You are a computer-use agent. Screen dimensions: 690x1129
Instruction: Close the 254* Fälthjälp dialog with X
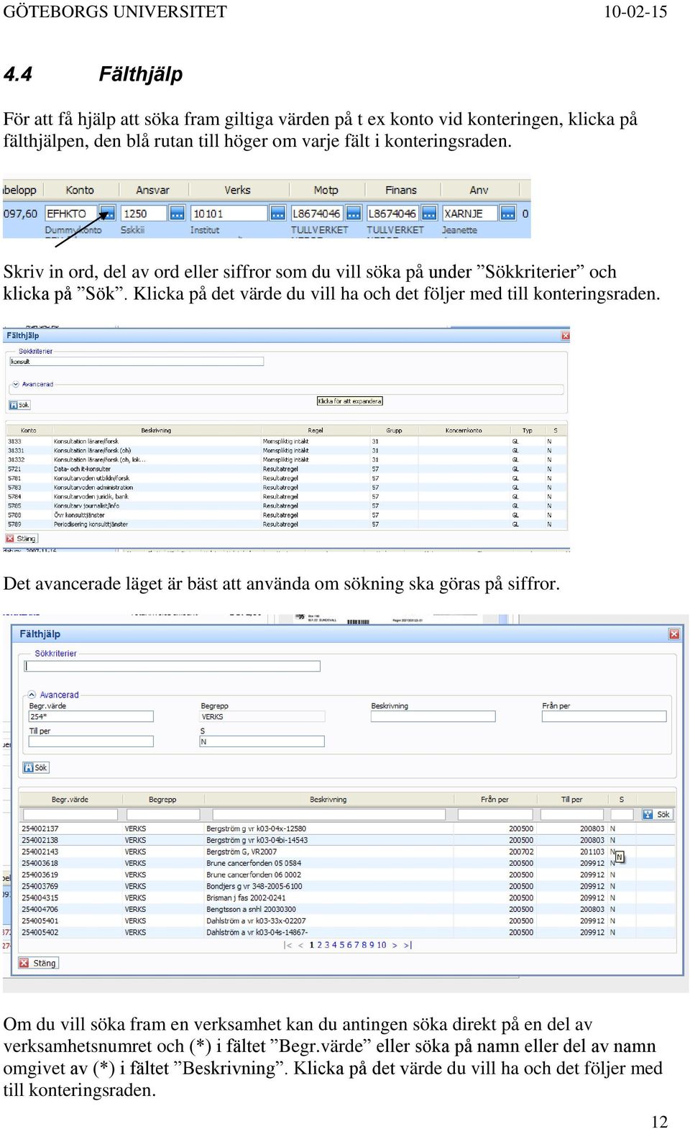coord(674,634)
